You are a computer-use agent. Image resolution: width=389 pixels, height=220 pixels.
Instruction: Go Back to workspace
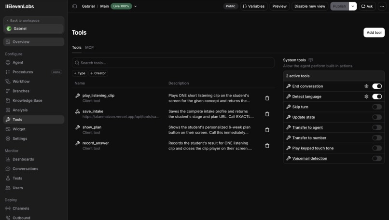23,21
